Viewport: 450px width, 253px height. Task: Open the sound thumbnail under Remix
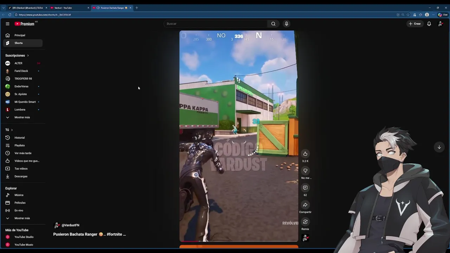(305, 238)
